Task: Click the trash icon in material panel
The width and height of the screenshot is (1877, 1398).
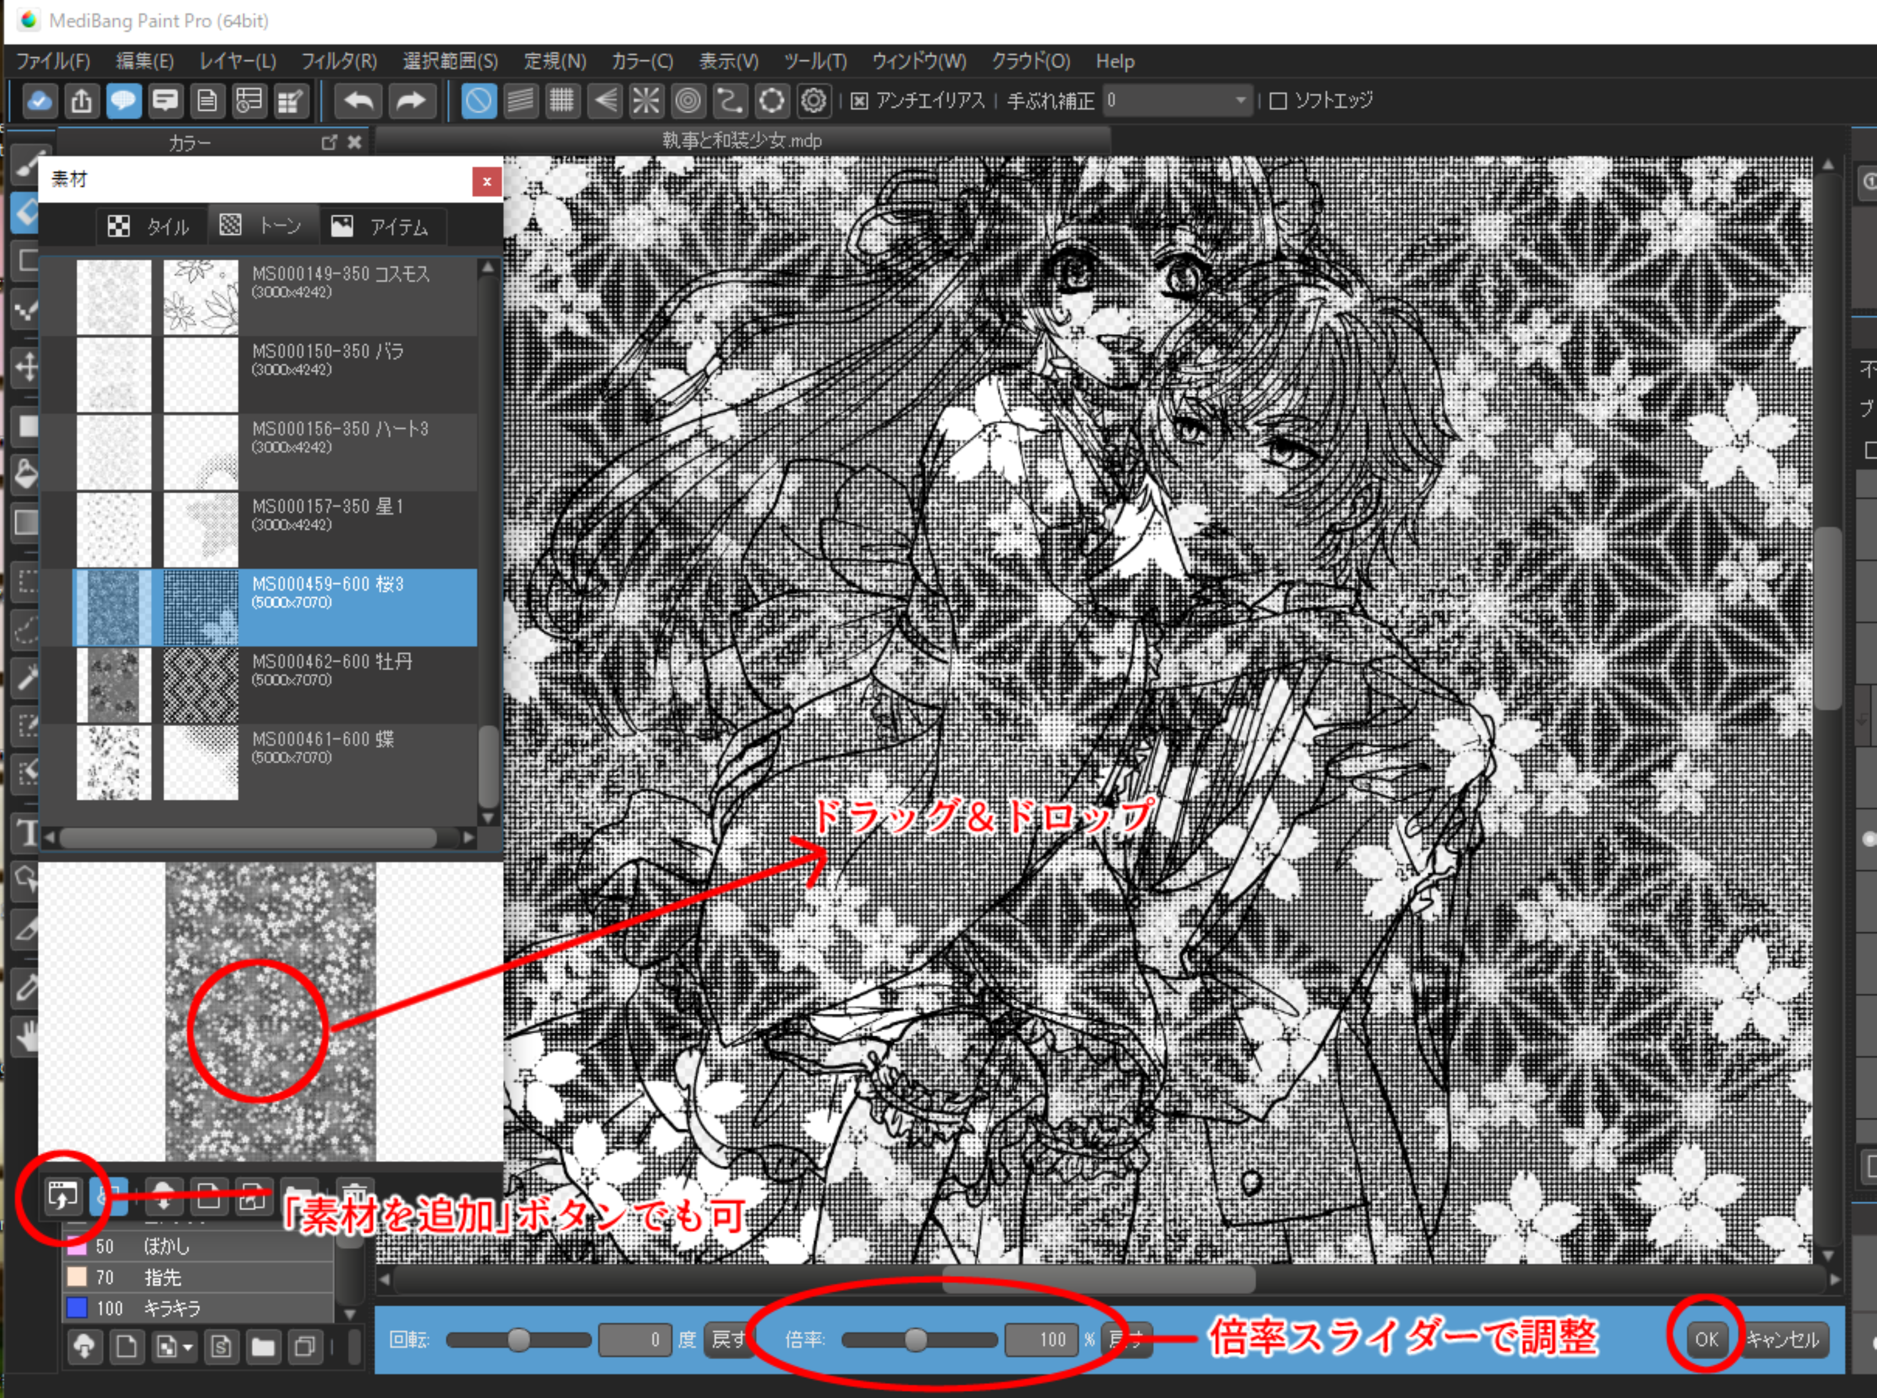Action: click(355, 1195)
